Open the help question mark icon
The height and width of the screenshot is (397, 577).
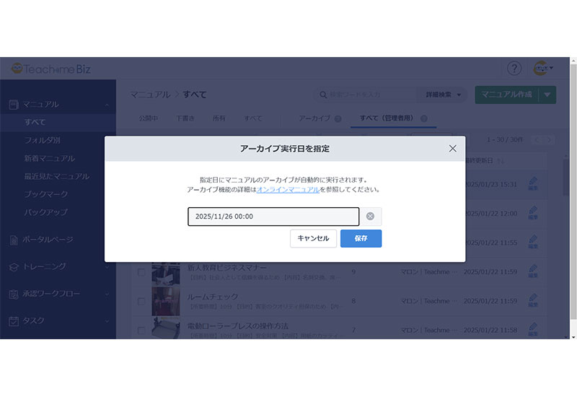[x=514, y=69]
